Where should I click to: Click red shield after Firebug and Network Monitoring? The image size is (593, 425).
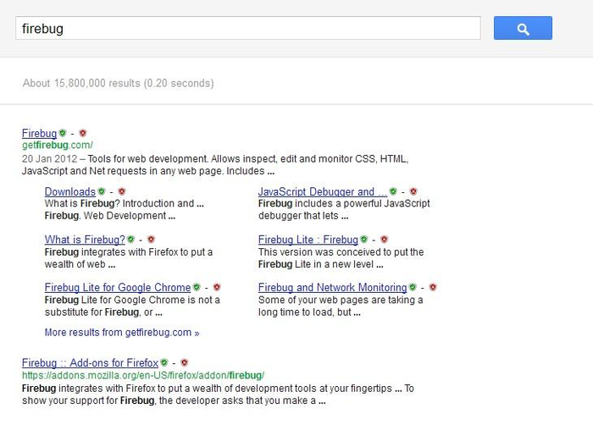(433, 287)
